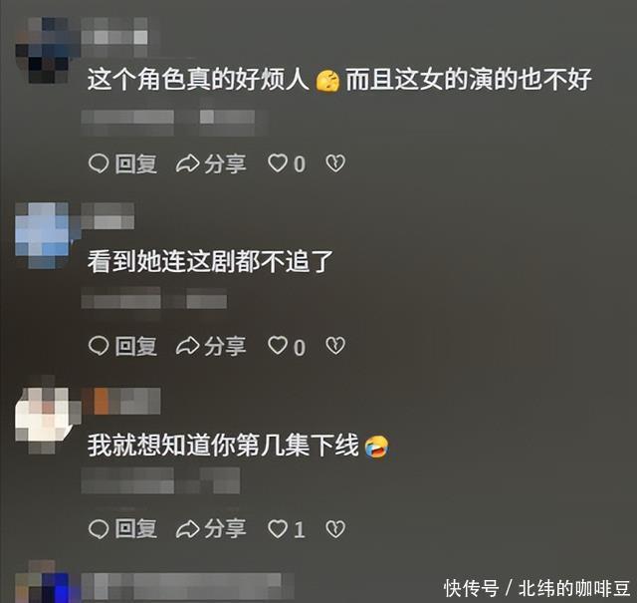
Task: Click the 回复 text under the first comment
Action: pyautogui.click(x=135, y=164)
